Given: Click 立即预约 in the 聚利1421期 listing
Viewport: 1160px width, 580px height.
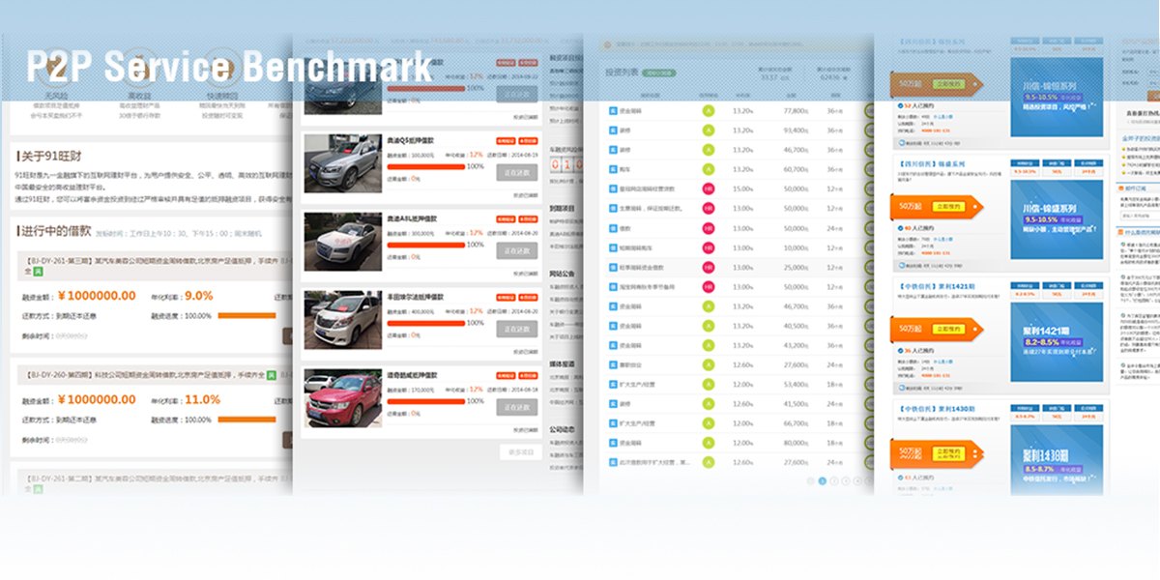Looking at the screenshot, I should click(946, 329).
